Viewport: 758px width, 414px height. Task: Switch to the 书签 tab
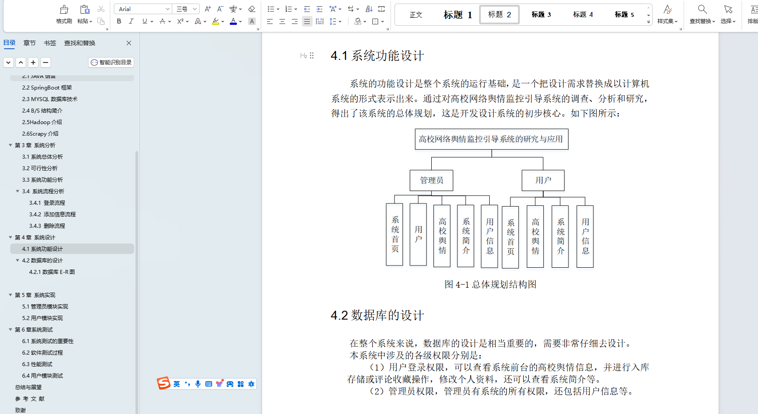pos(50,43)
